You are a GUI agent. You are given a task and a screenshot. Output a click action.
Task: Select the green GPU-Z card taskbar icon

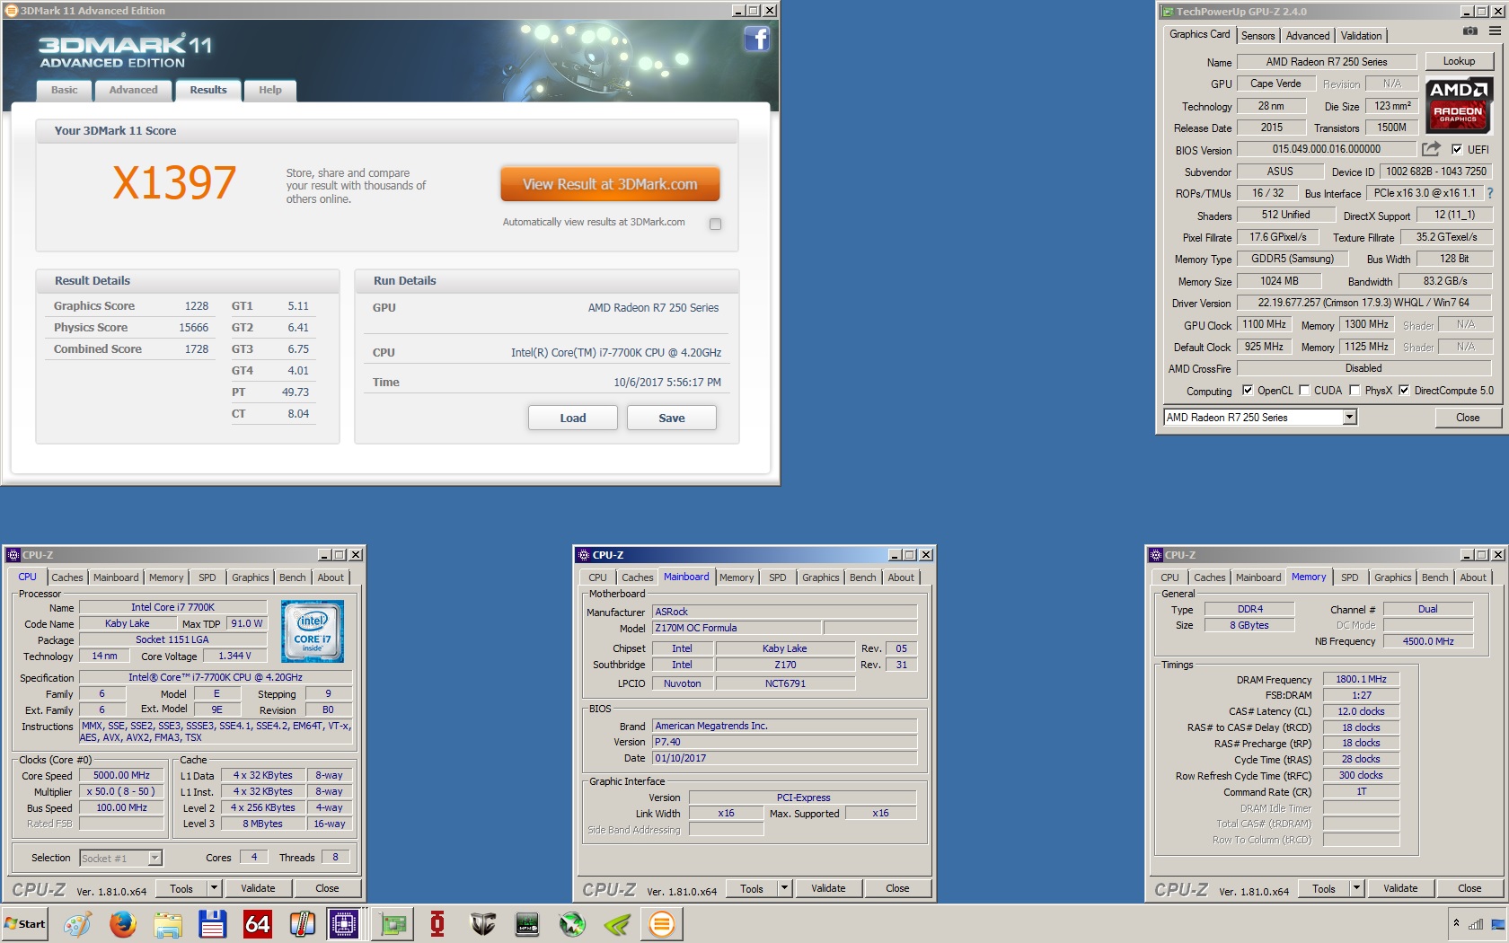(393, 924)
